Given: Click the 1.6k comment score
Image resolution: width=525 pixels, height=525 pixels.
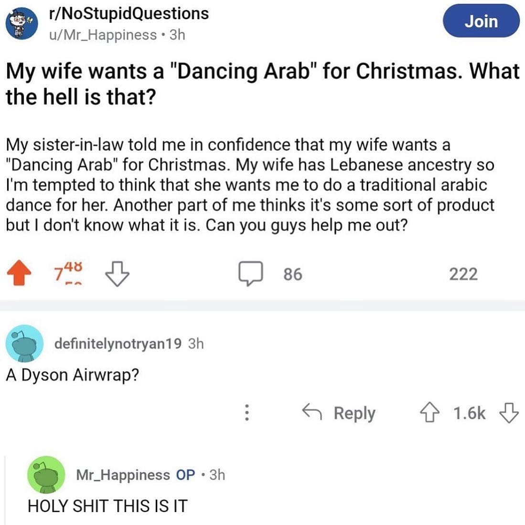Looking at the screenshot, I should click(469, 413).
